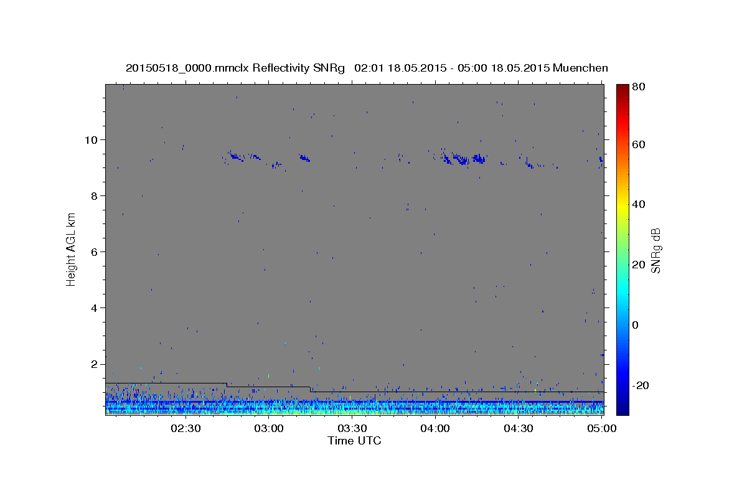Select the 'Height AGL km' axis label
747x498 pixels.
[x=72, y=249]
